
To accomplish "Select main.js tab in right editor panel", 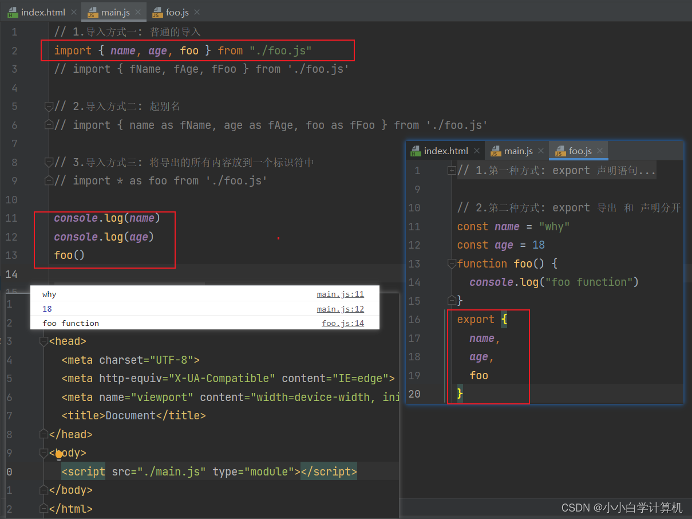I will [x=516, y=151].
